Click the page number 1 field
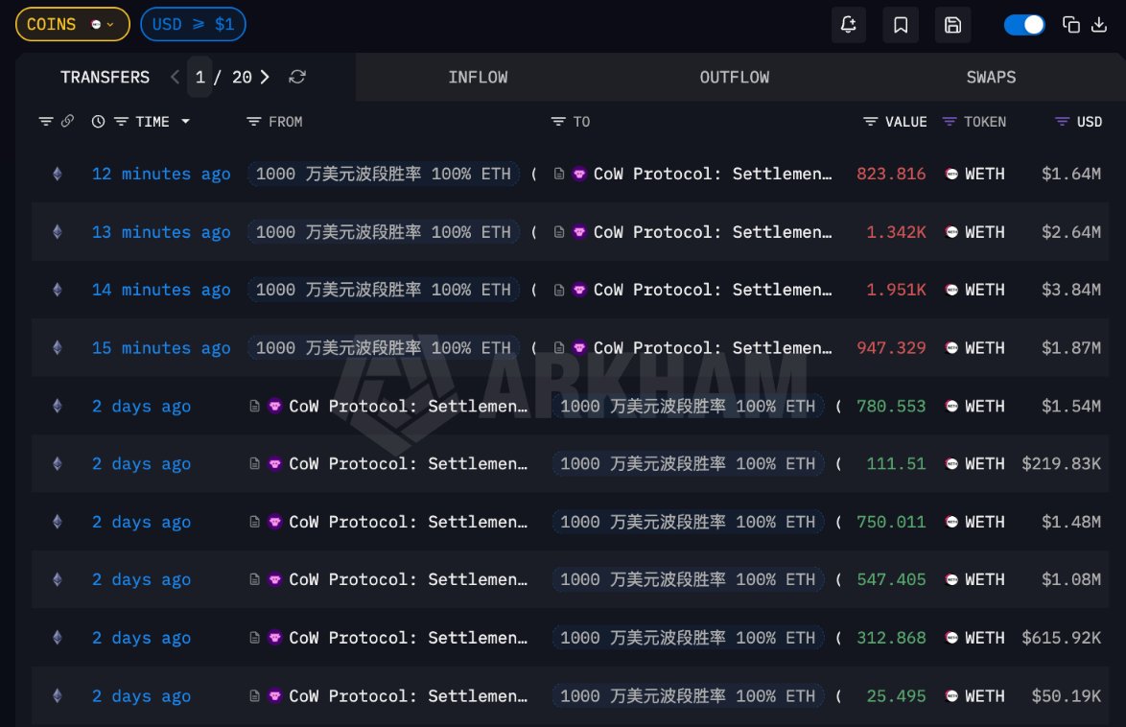1126x727 pixels. click(x=200, y=77)
